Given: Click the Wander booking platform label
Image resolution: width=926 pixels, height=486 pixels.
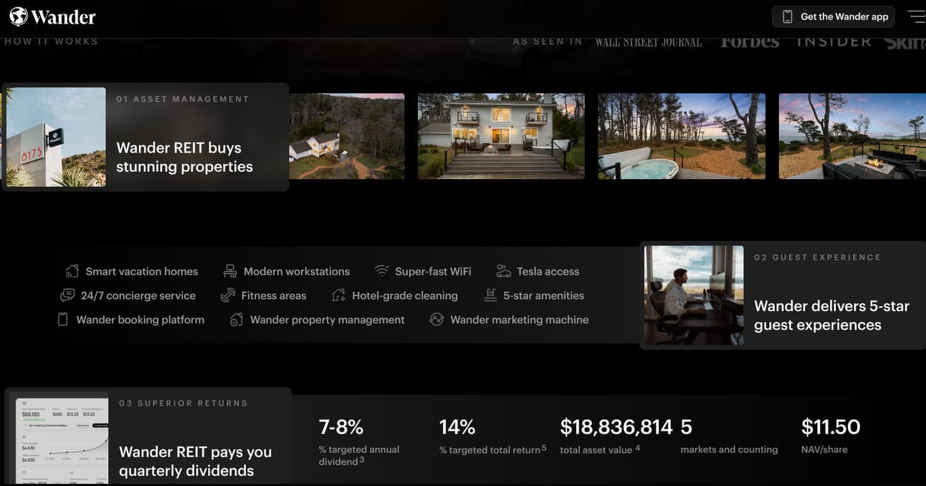Looking at the screenshot, I should click(140, 320).
